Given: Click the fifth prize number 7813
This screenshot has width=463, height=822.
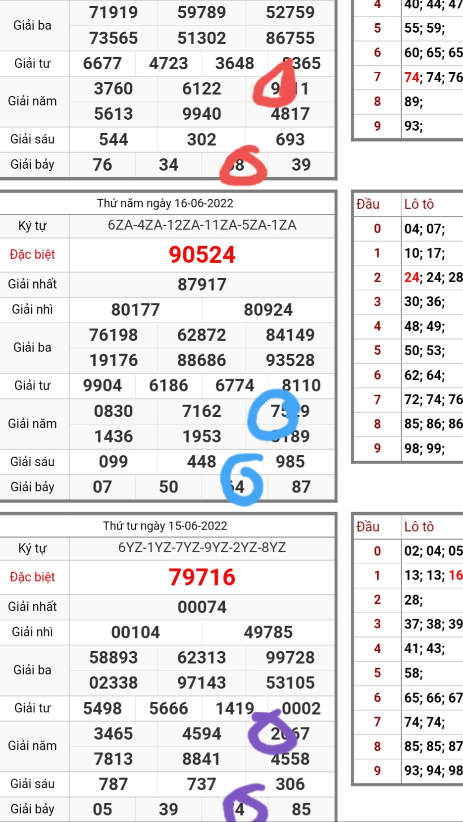Looking at the screenshot, I should 113,759.
